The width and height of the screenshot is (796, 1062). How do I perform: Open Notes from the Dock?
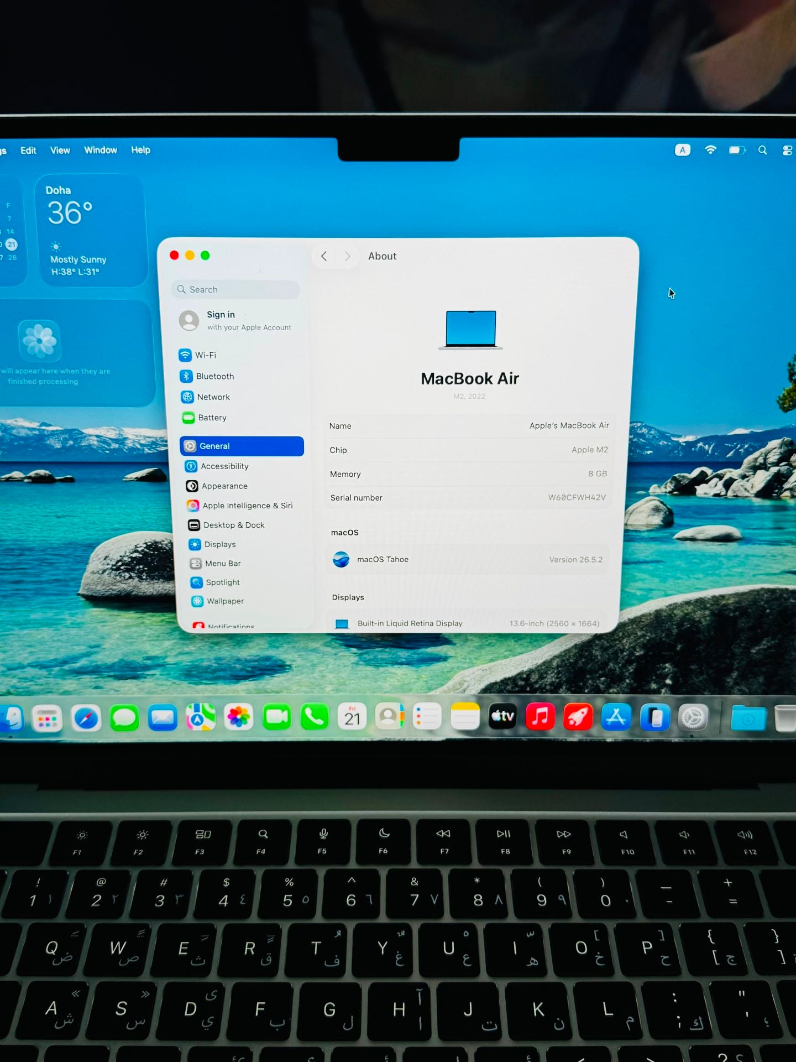(x=465, y=717)
